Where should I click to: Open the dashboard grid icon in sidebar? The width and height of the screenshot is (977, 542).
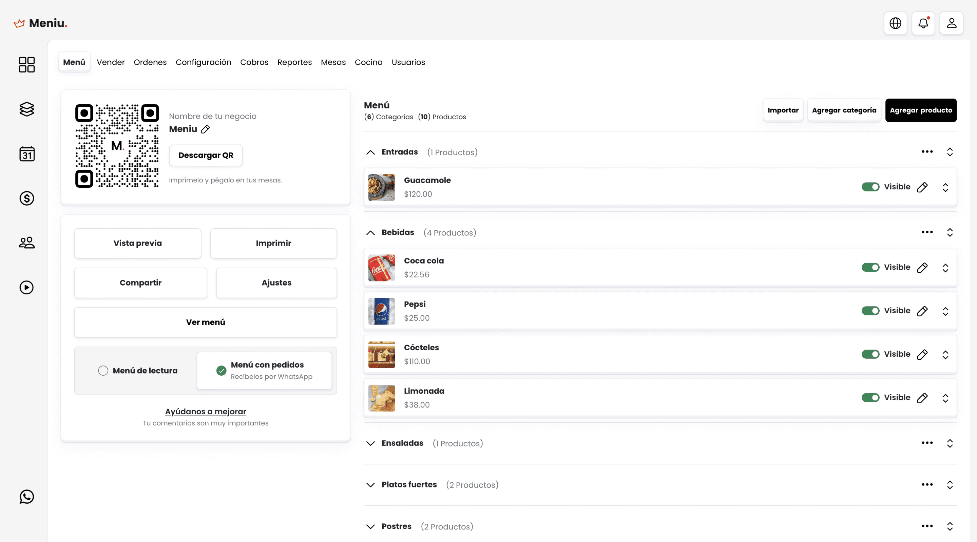pyautogui.click(x=26, y=64)
